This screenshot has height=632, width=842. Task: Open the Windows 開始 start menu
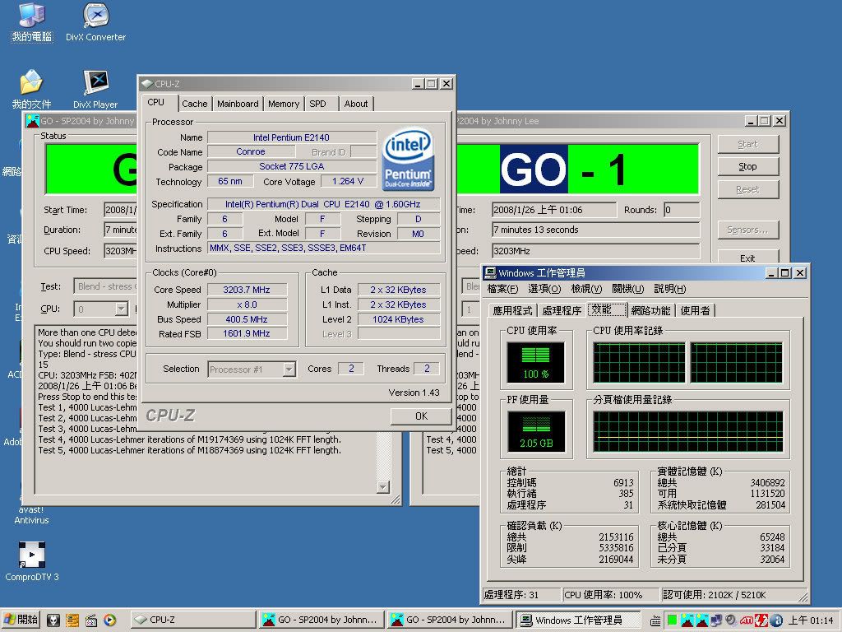click(21, 620)
